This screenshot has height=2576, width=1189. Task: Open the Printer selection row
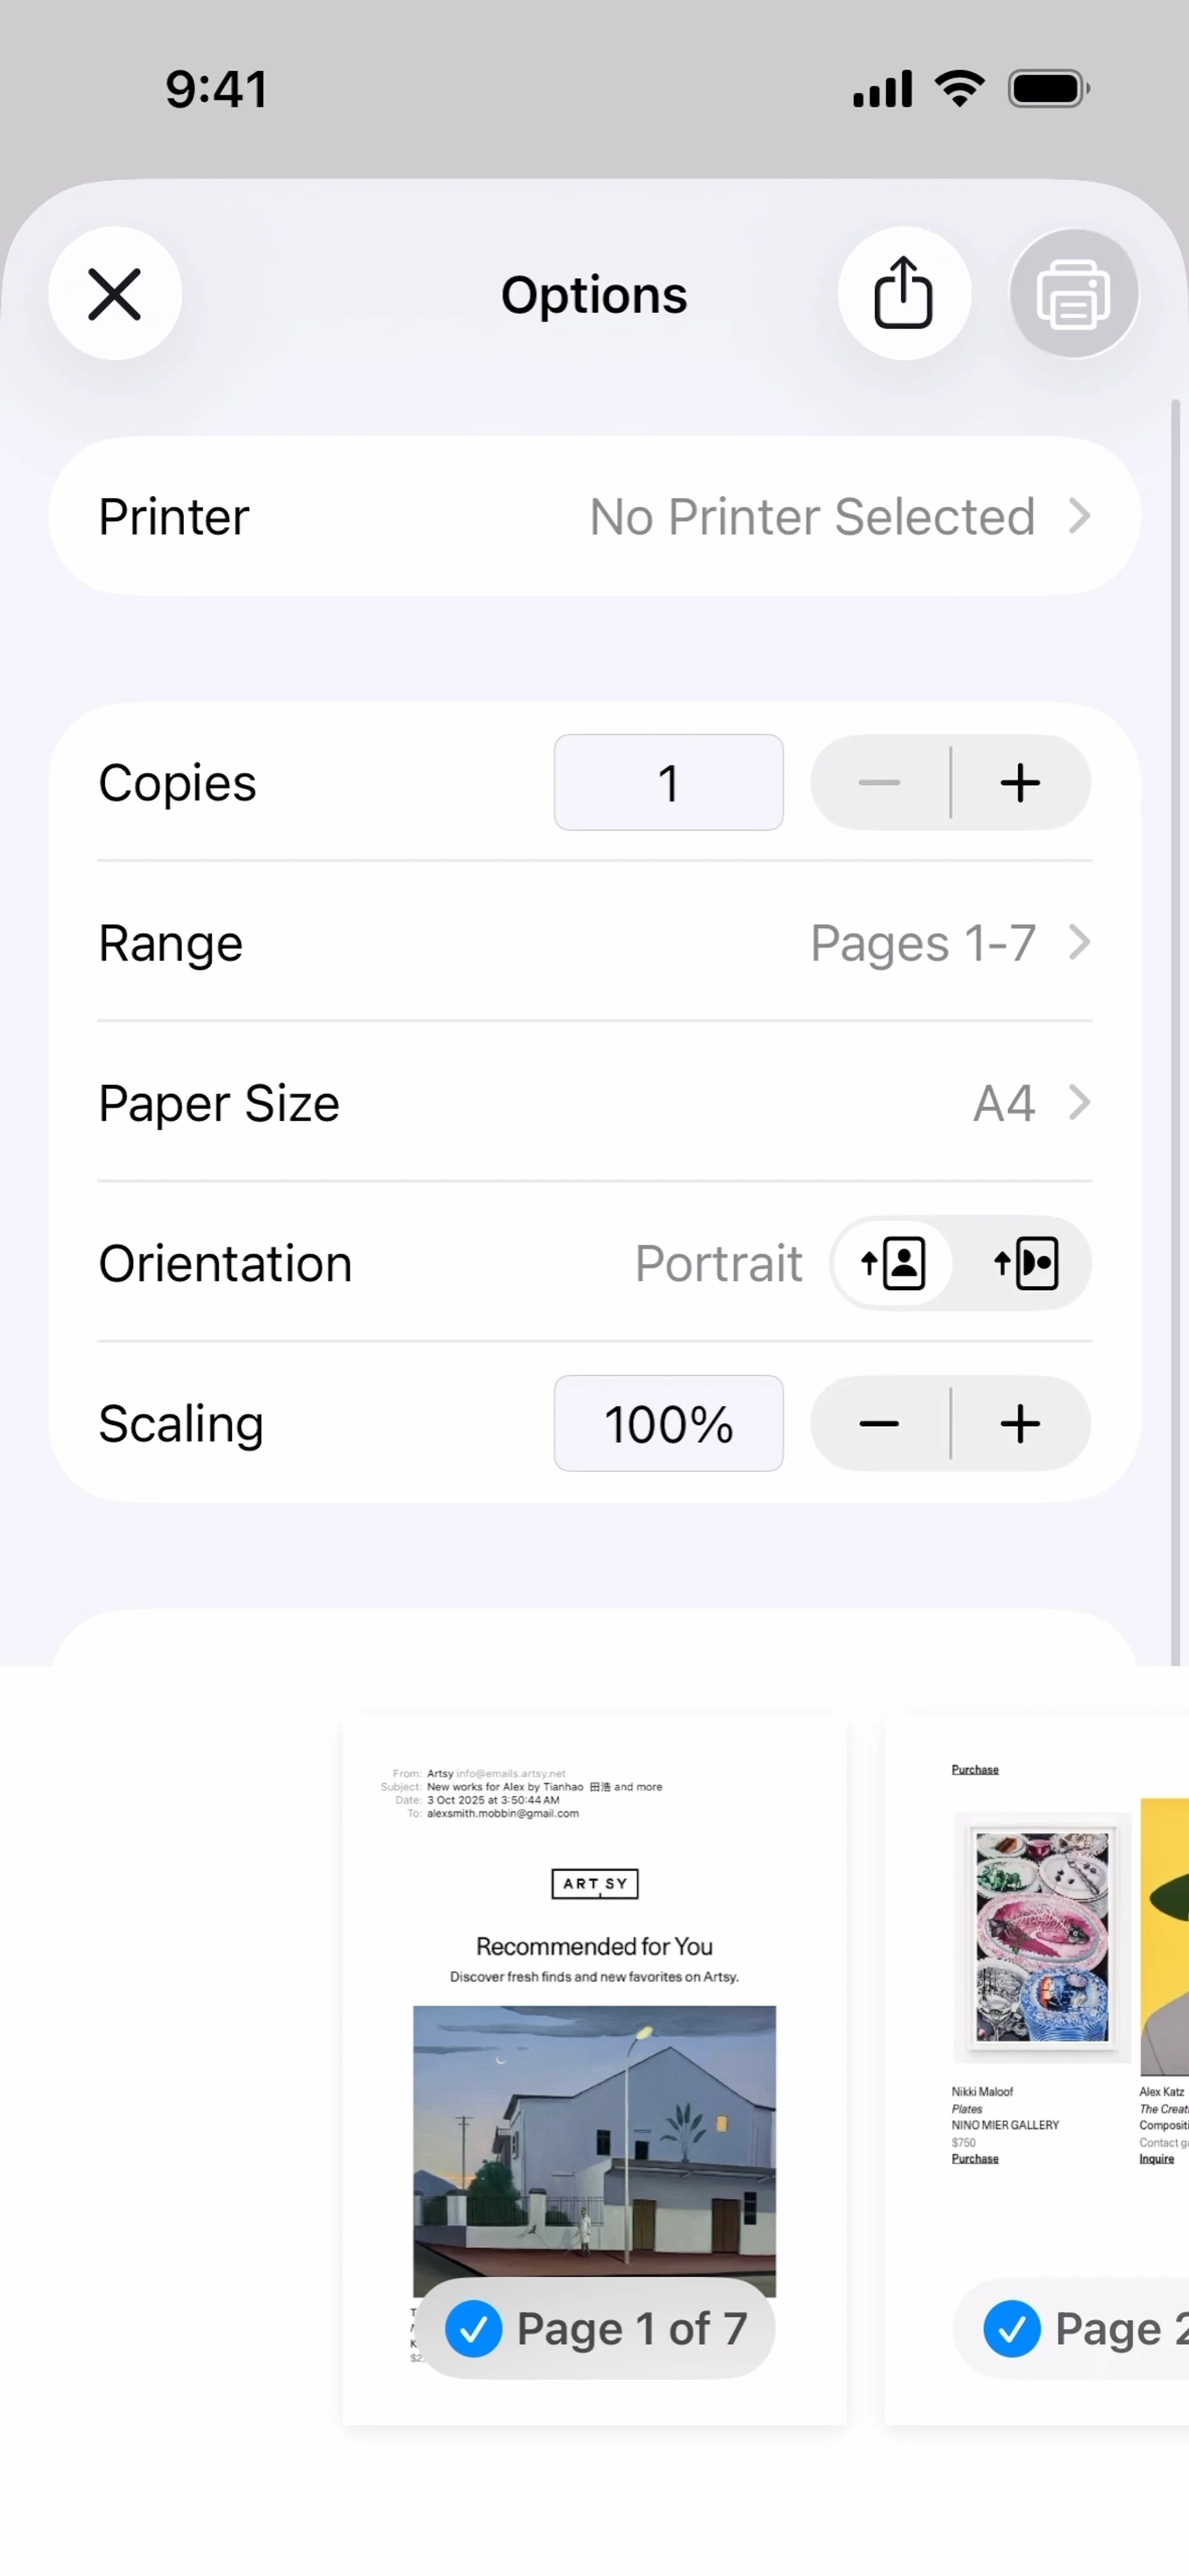coord(594,516)
